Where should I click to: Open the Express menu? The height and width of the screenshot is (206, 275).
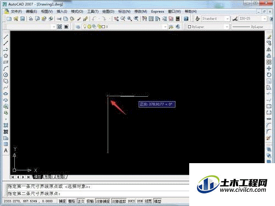[x=157, y=12]
